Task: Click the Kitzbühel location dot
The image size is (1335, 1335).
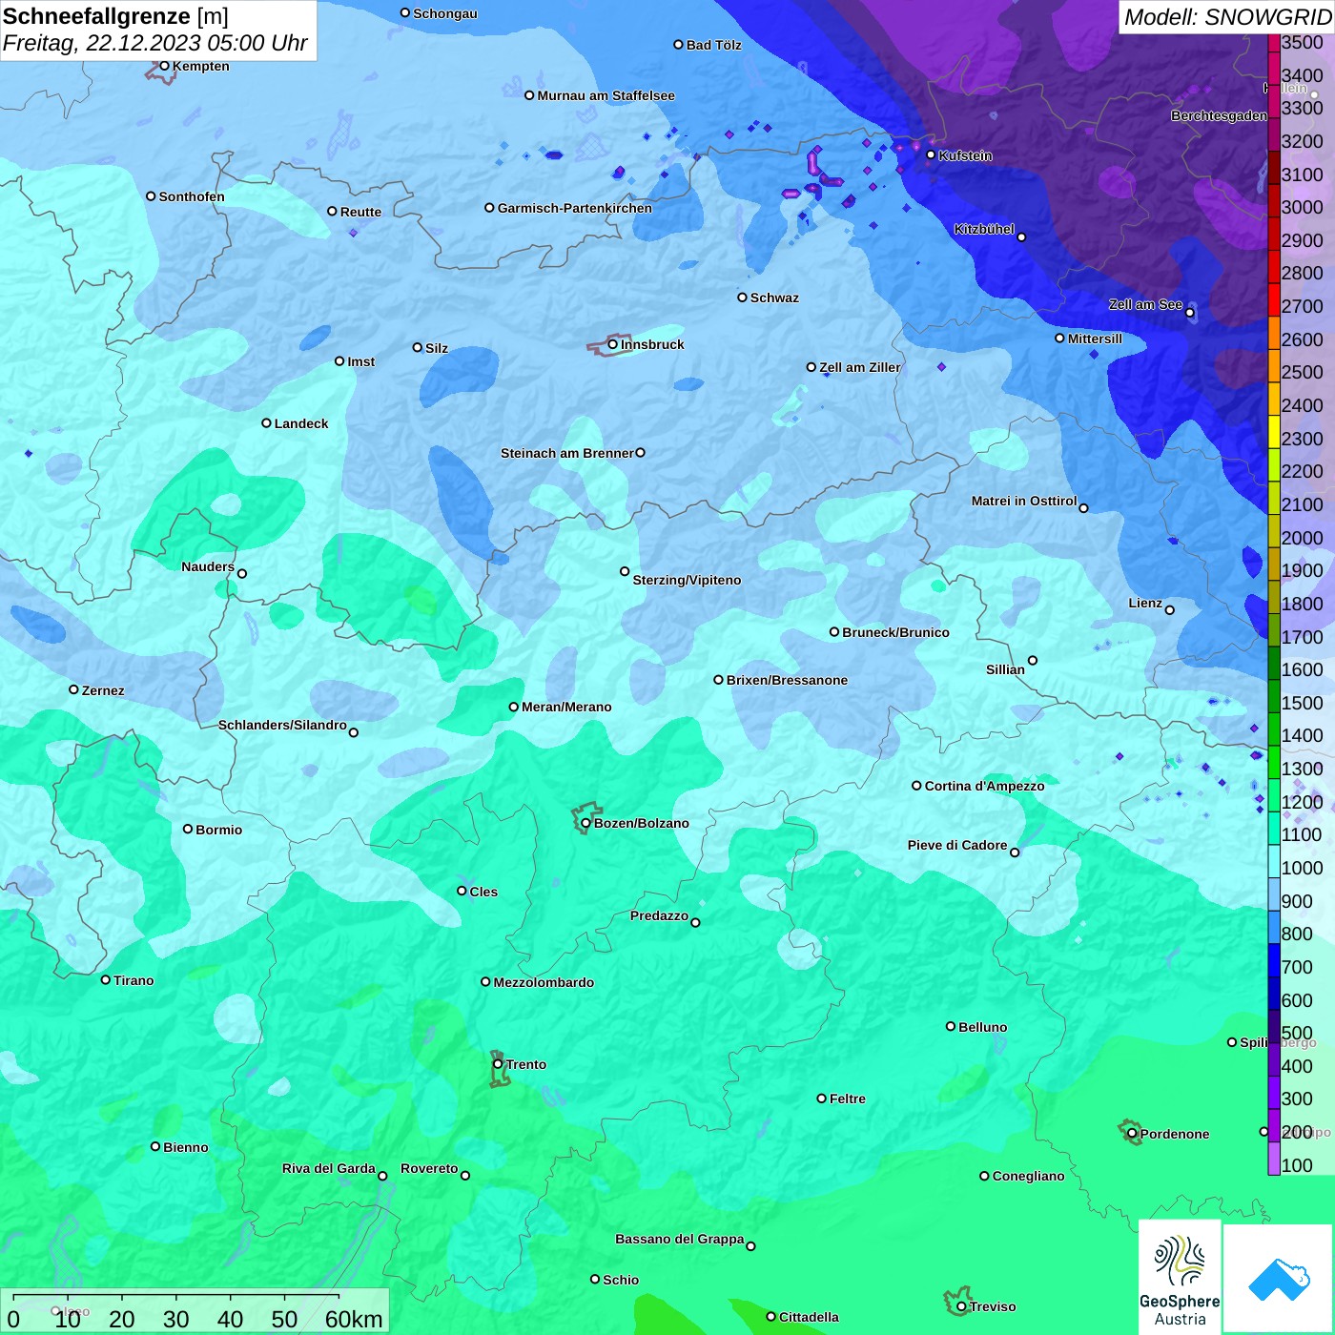Action: coord(1022,237)
